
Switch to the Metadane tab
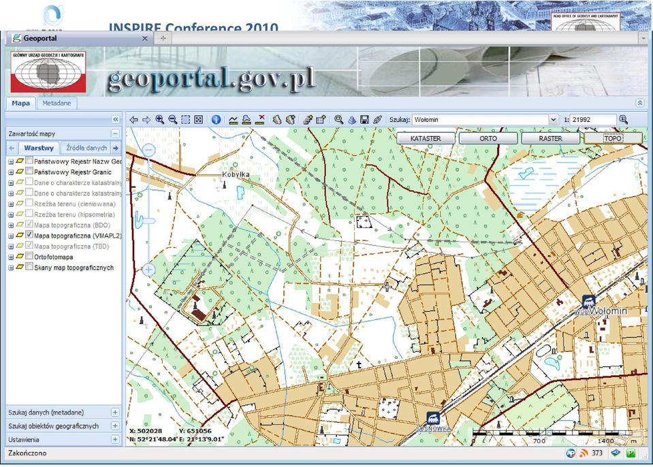(x=57, y=103)
